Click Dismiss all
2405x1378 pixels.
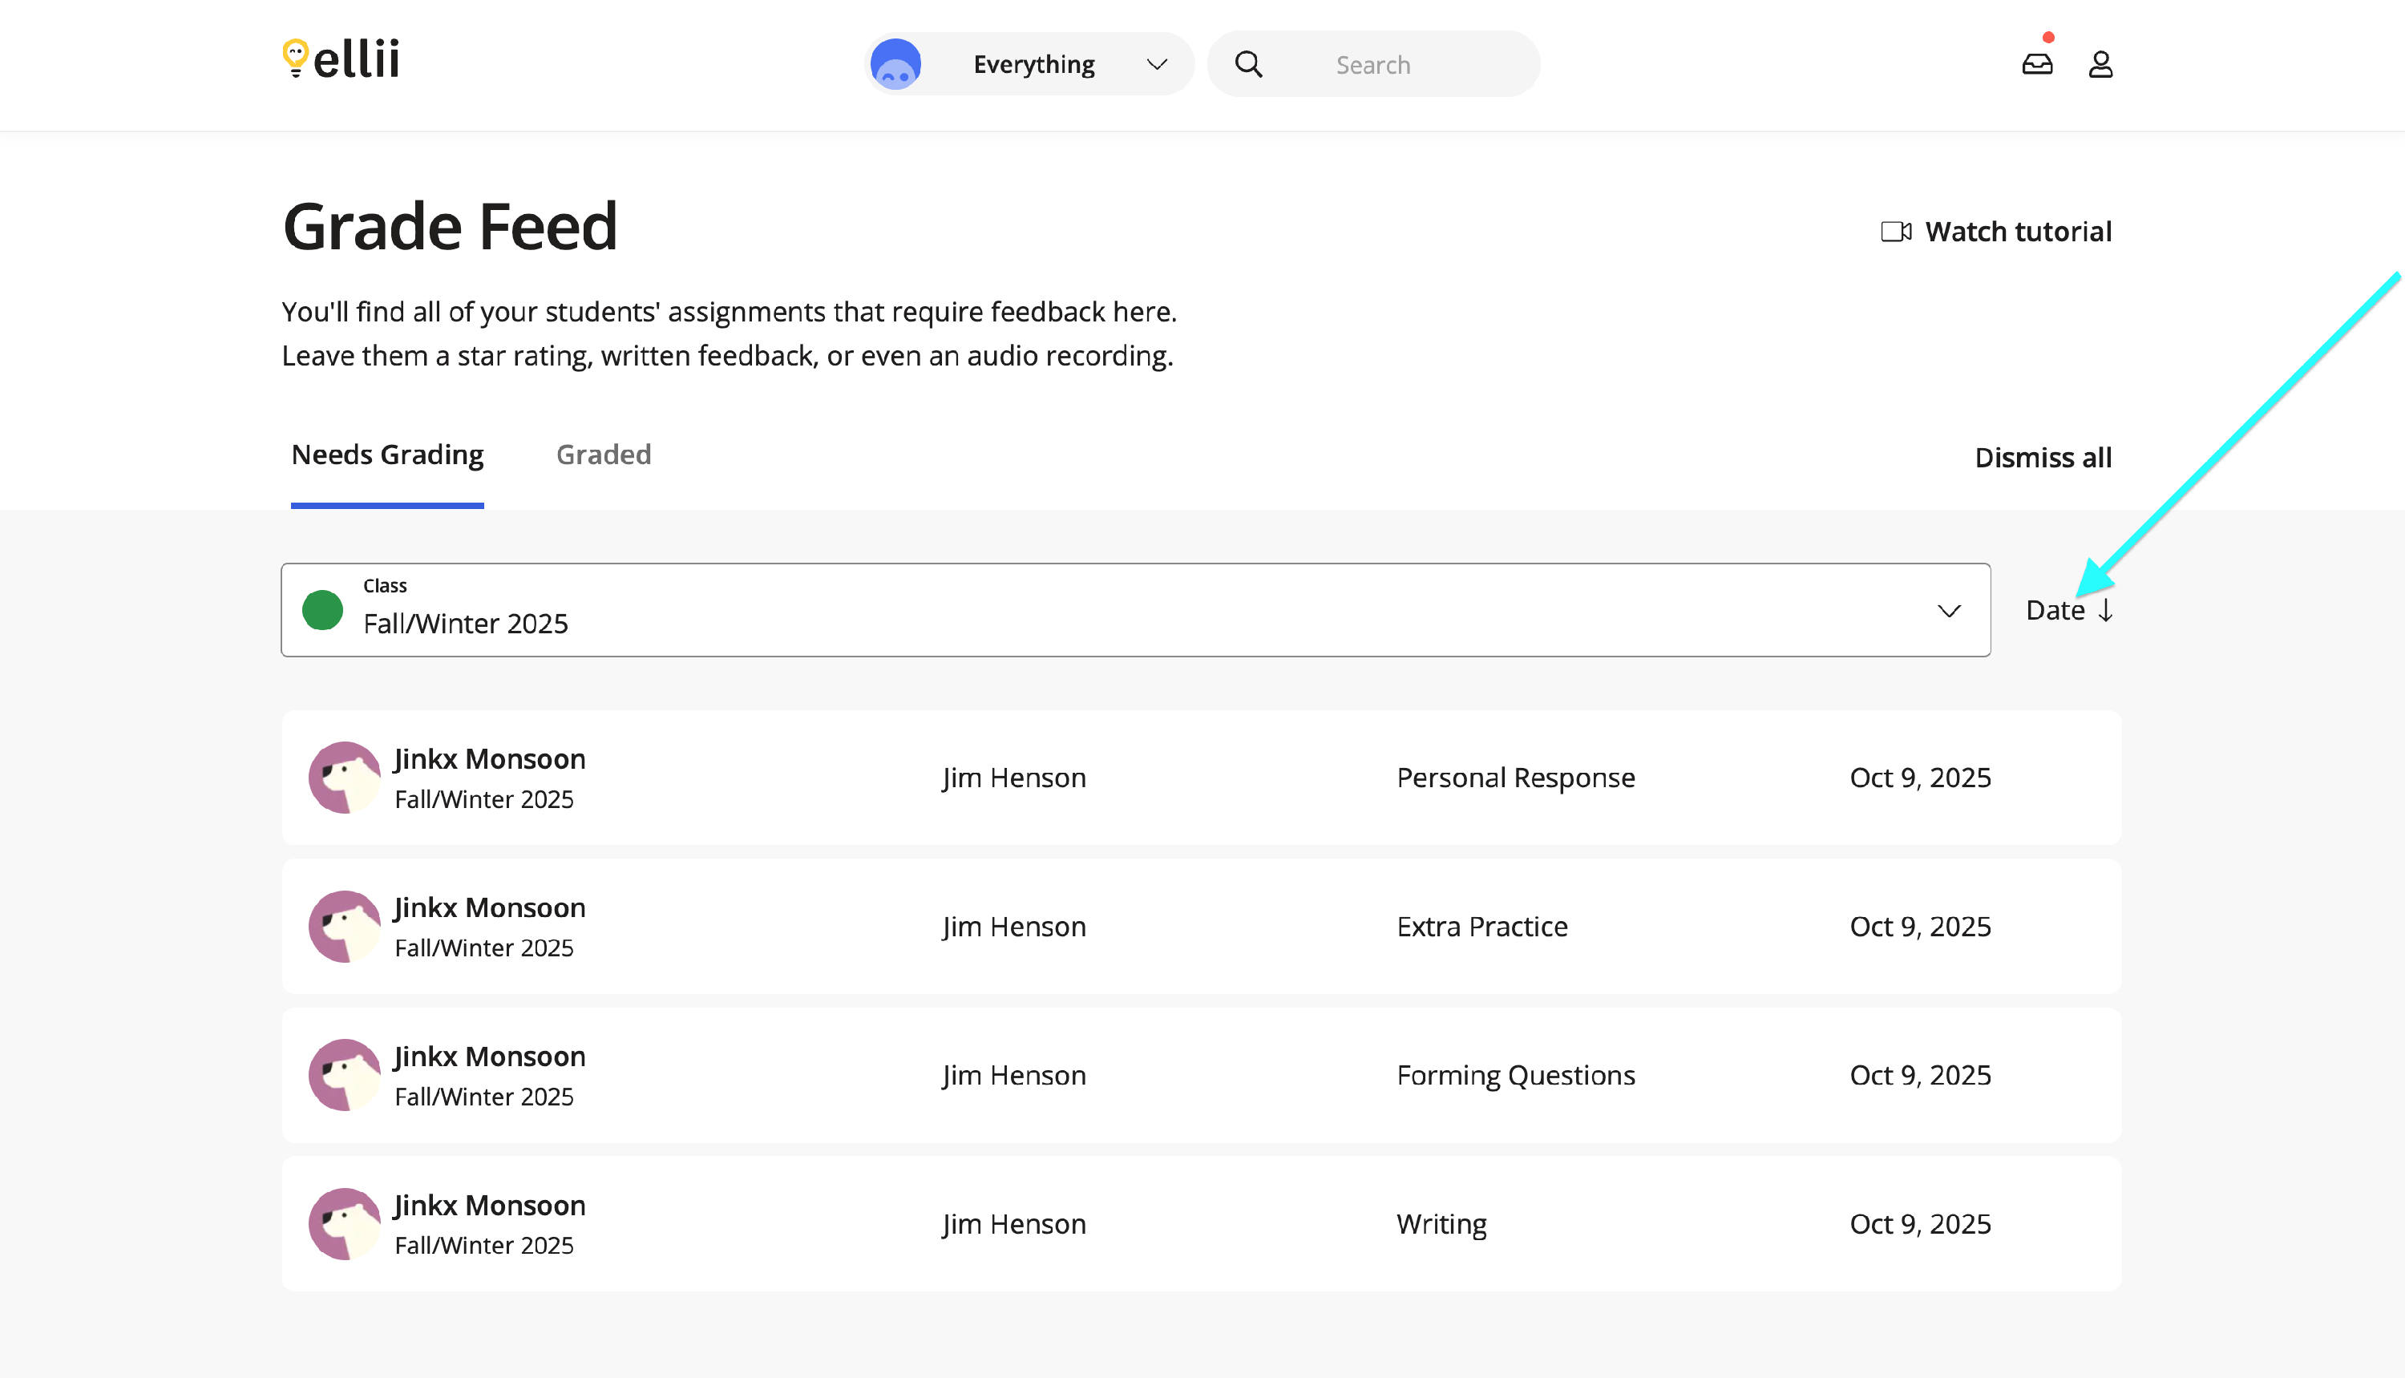click(x=2043, y=458)
